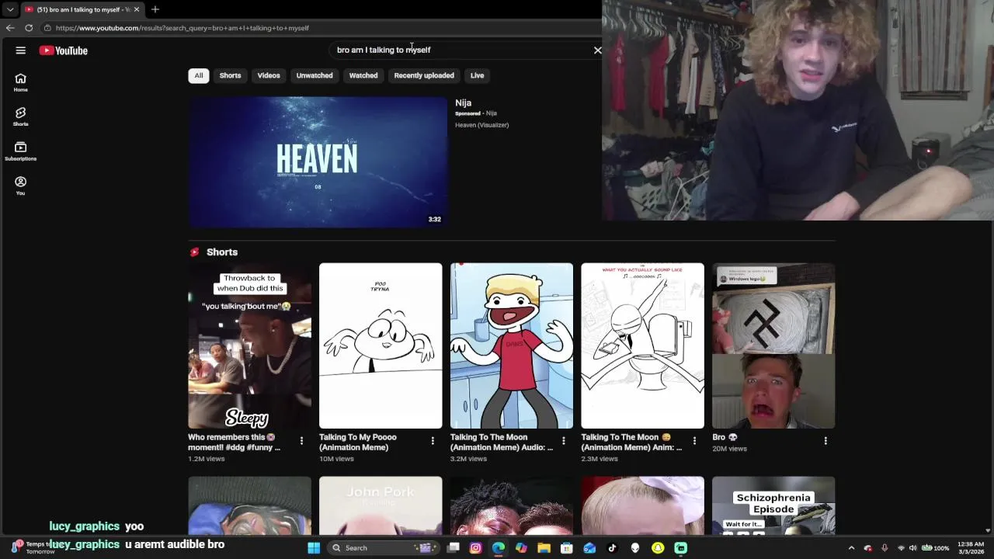Open Alienware app from taskbar
Screen dimensions: 994x559
635,548
